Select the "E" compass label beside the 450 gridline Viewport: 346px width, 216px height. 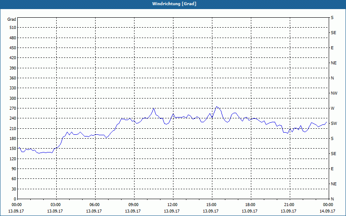tap(332, 48)
